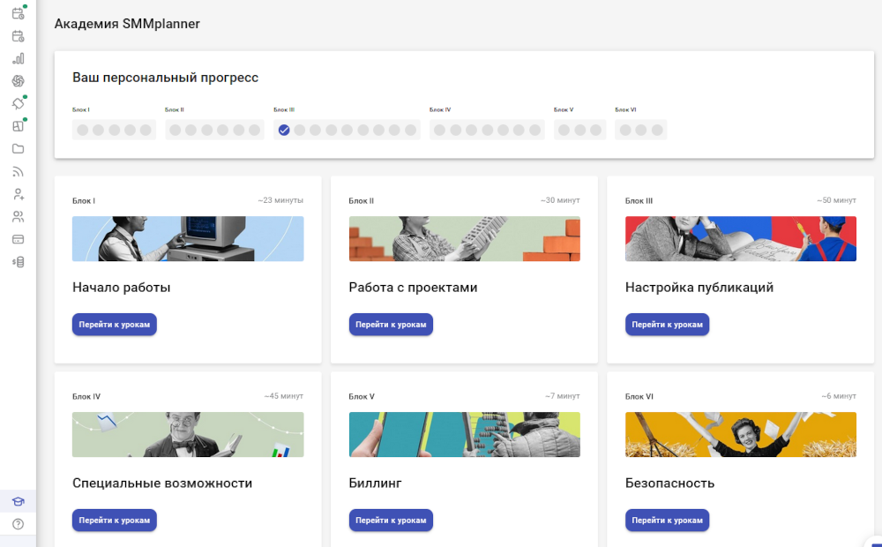Click the first progress dot of Блок IV

click(x=440, y=130)
